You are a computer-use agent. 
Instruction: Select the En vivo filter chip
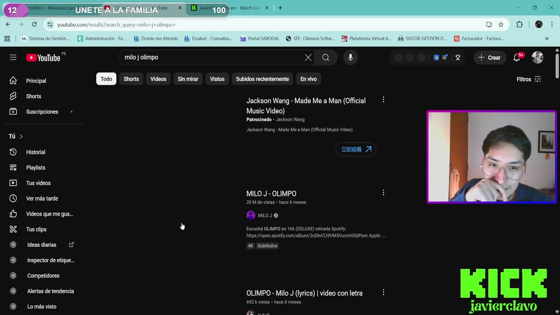pos(308,79)
